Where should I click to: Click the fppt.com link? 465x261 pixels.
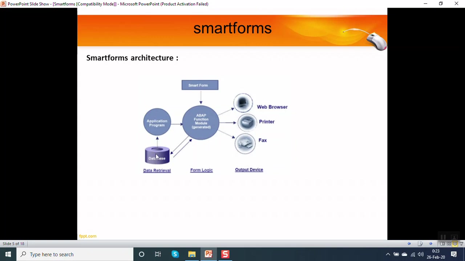(88, 236)
